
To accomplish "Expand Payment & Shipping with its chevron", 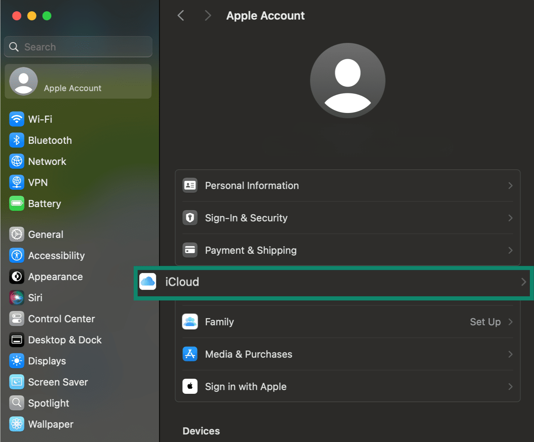I will pyautogui.click(x=510, y=250).
